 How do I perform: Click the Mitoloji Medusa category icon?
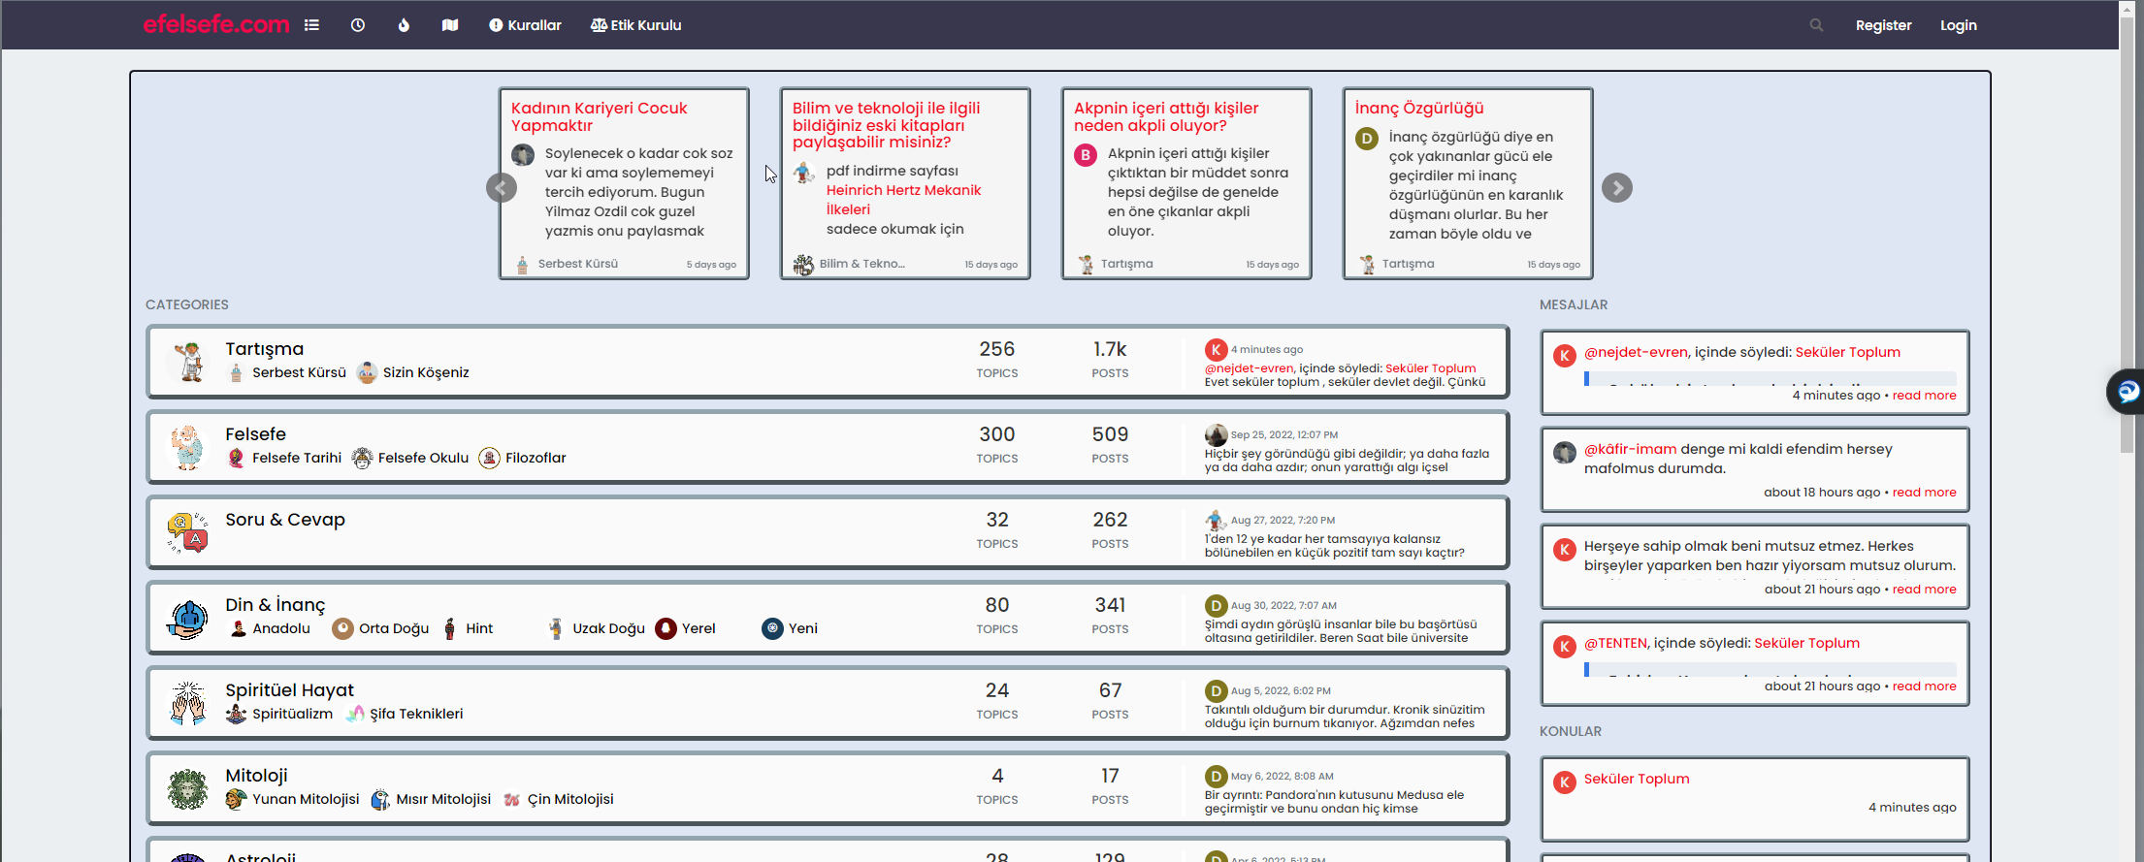pos(188,788)
